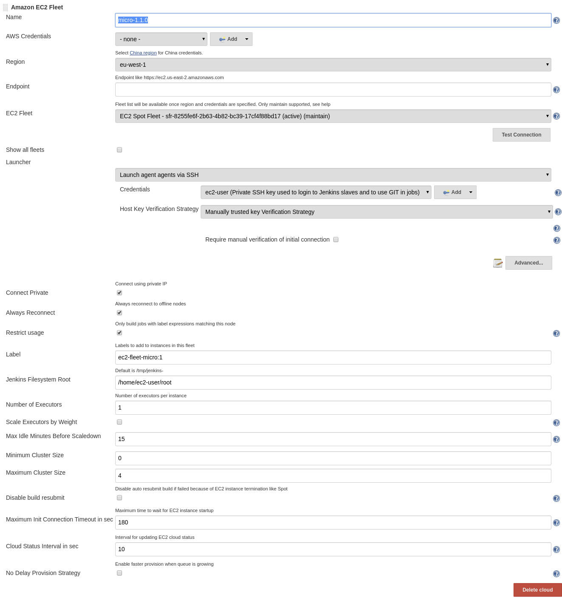Viewport: 562px width, 598px height.
Task: Open the ec2-user SSH credentials dropdown
Action: (x=316, y=192)
